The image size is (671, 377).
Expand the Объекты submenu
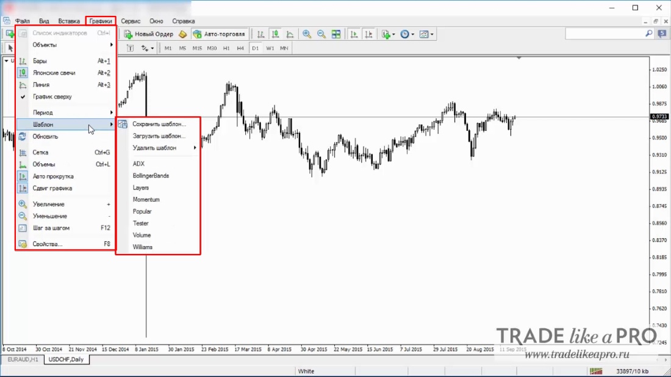[x=65, y=45]
